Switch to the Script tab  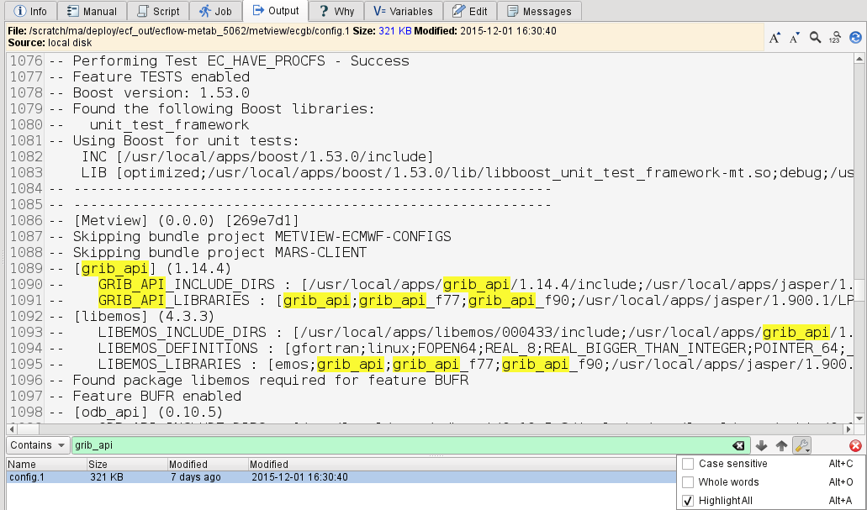[157, 11]
